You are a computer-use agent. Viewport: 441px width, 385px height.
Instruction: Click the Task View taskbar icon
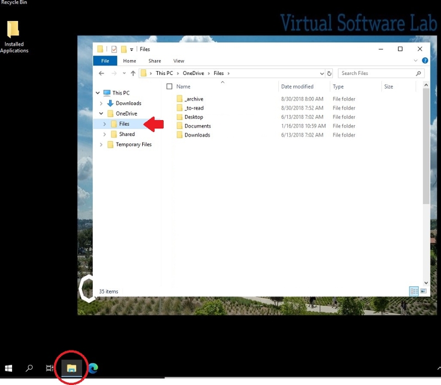coord(50,368)
